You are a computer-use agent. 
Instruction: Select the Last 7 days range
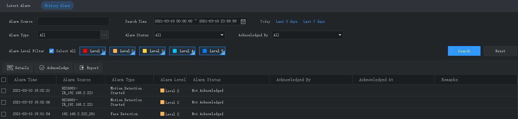point(314,21)
